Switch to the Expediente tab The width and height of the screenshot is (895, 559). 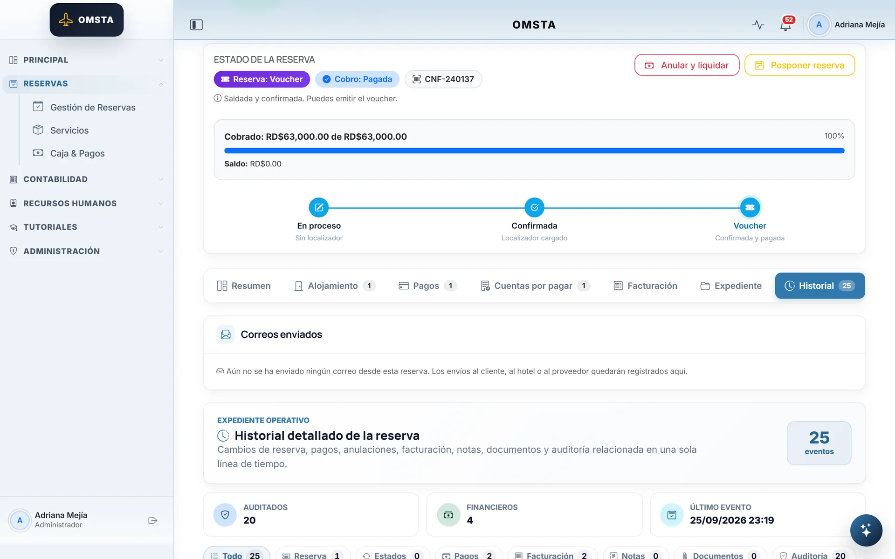[731, 286]
